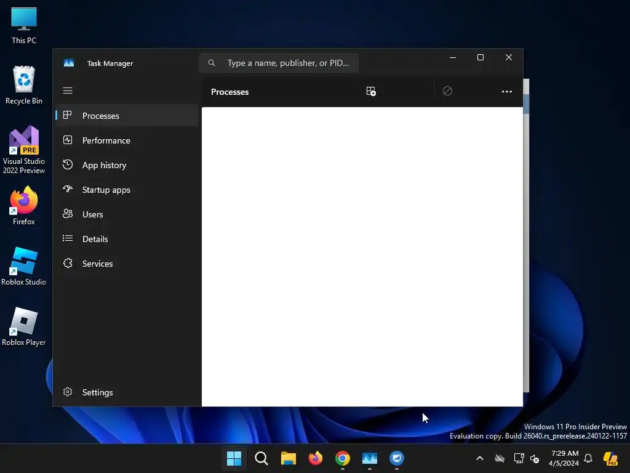Maximize the Task Manager window
The width and height of the screenshot is (630, 473).
tap(480, 57)
